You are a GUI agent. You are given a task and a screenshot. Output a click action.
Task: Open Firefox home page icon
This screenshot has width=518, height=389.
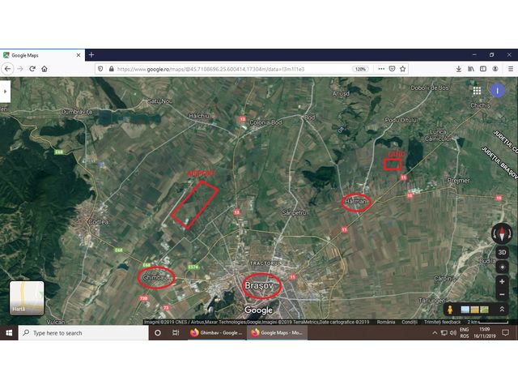(45, 69)
